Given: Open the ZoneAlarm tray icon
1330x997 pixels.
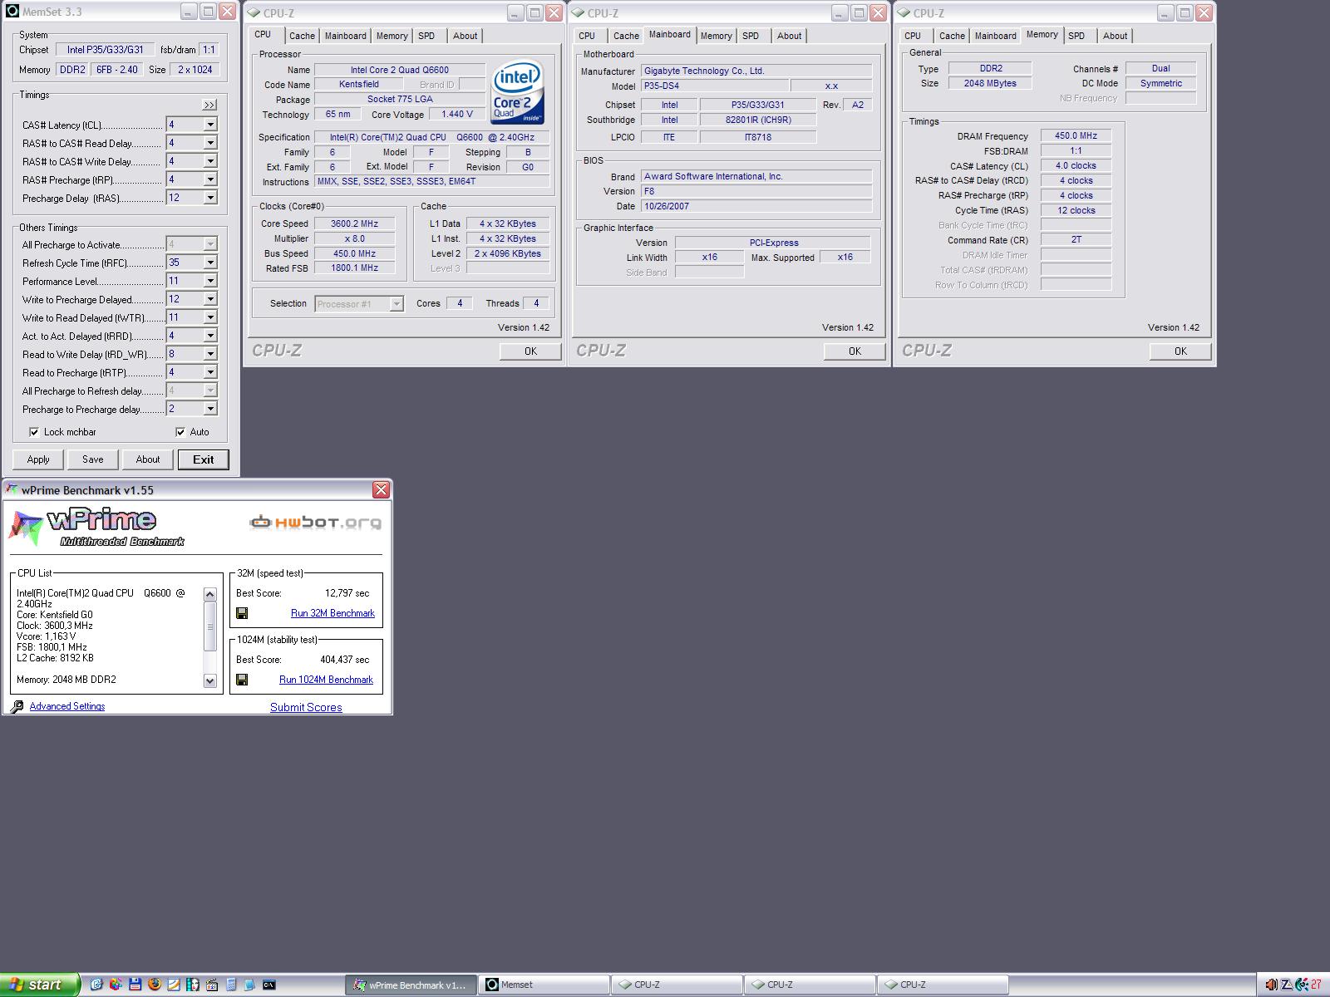Looking at the screenshot, I should [x=1287, y=985].
